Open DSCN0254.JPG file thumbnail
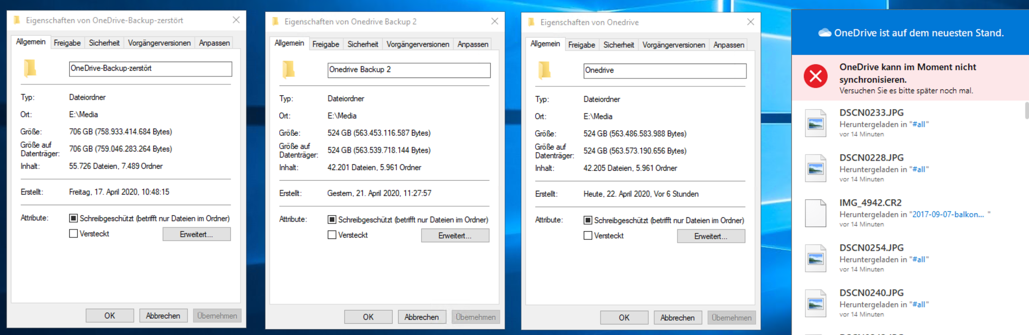 (x=815, y=258)
